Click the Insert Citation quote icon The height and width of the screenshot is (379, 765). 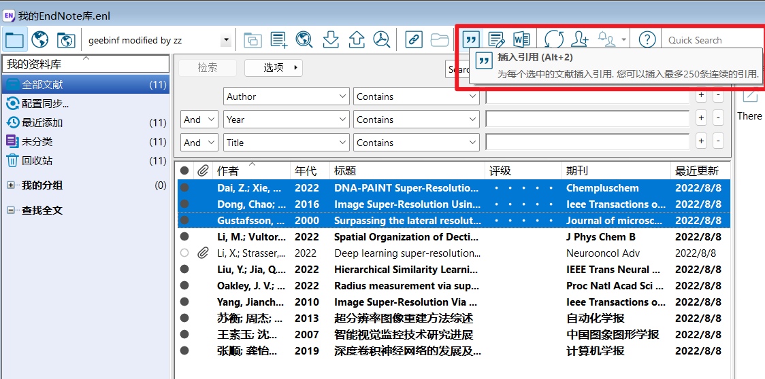click(x=471, y=39)
